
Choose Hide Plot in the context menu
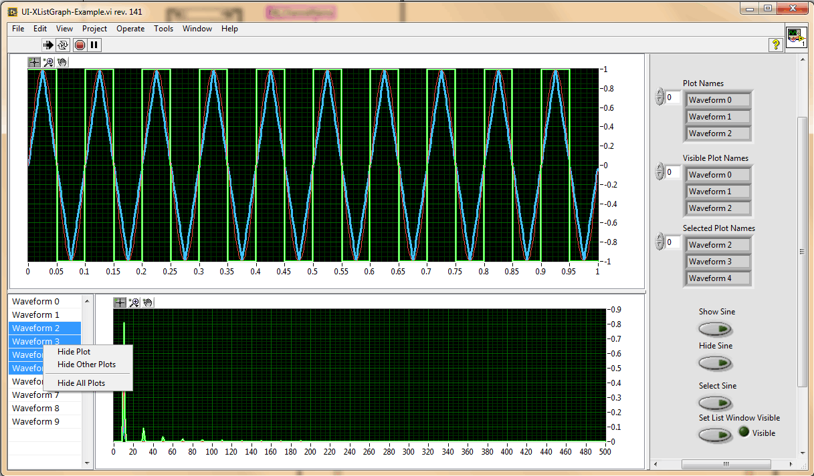[88, 352]
